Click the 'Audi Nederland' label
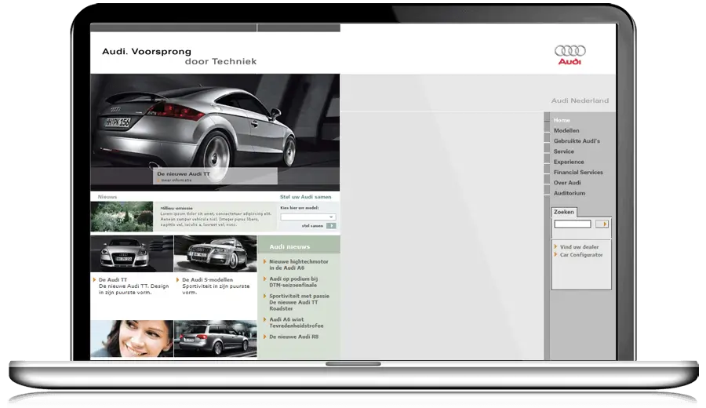Screen dimensions: 706x408 (580, 100)
